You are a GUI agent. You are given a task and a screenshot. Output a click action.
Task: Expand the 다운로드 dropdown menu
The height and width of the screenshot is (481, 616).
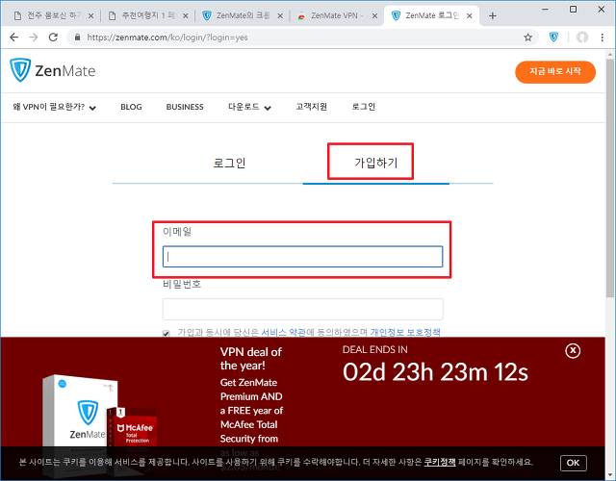tap(249, 107)
